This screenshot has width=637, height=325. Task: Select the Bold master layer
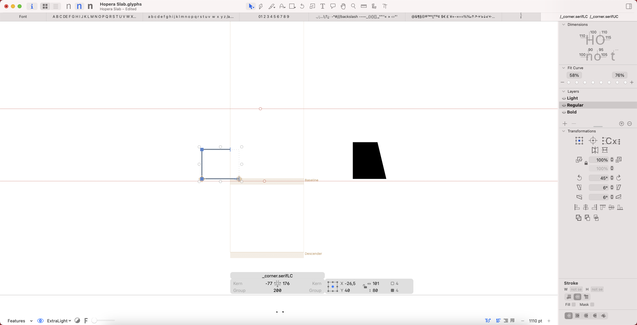tap(572, 112)
